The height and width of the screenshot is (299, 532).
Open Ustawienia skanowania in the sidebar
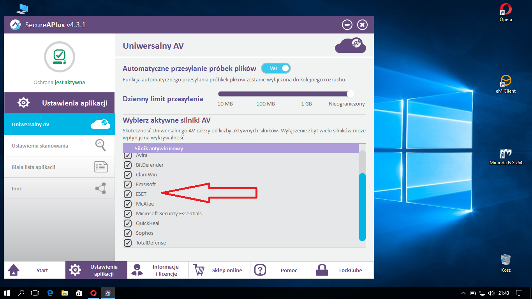pos(59,146)
